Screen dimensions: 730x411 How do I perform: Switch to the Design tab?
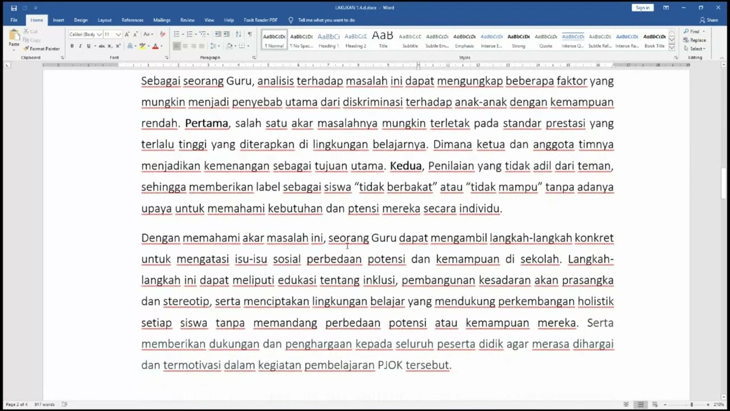81,20
